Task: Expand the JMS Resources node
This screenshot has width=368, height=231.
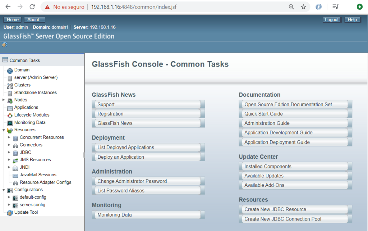Action: (9, 159)
